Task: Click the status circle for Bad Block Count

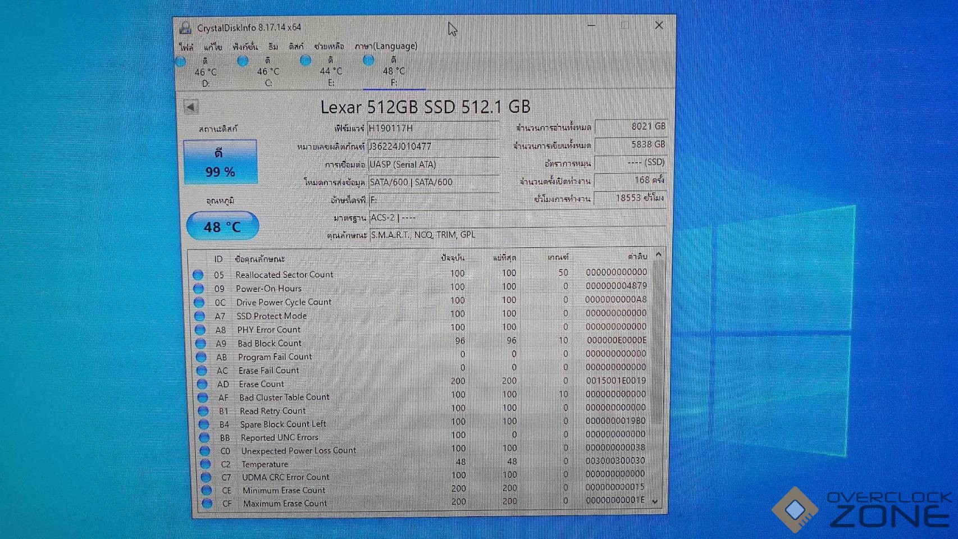Action: (200, 343)
